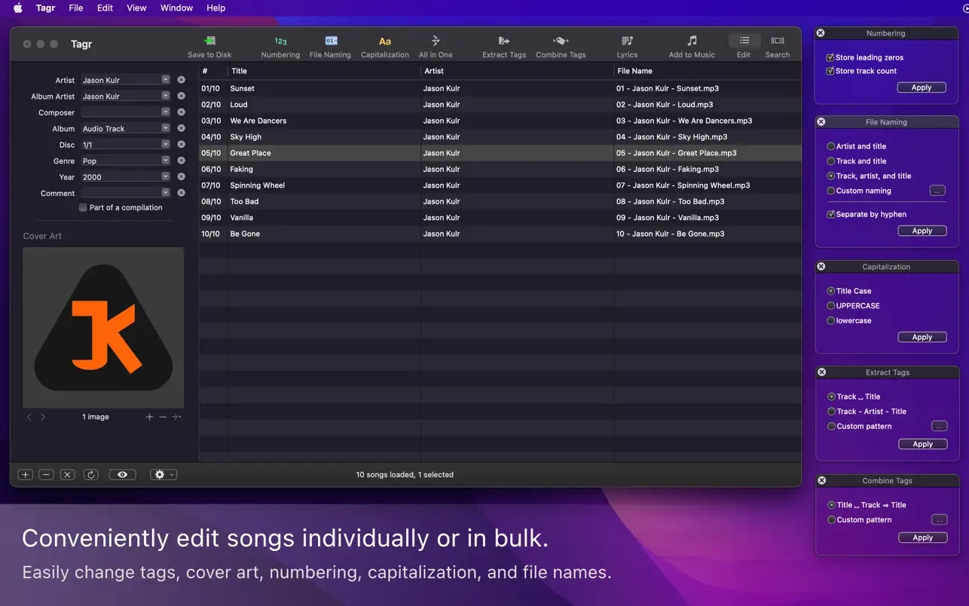Select the Combine Tags toolbar icon
The height and width of the screenshot is (606, 969).
560,44
